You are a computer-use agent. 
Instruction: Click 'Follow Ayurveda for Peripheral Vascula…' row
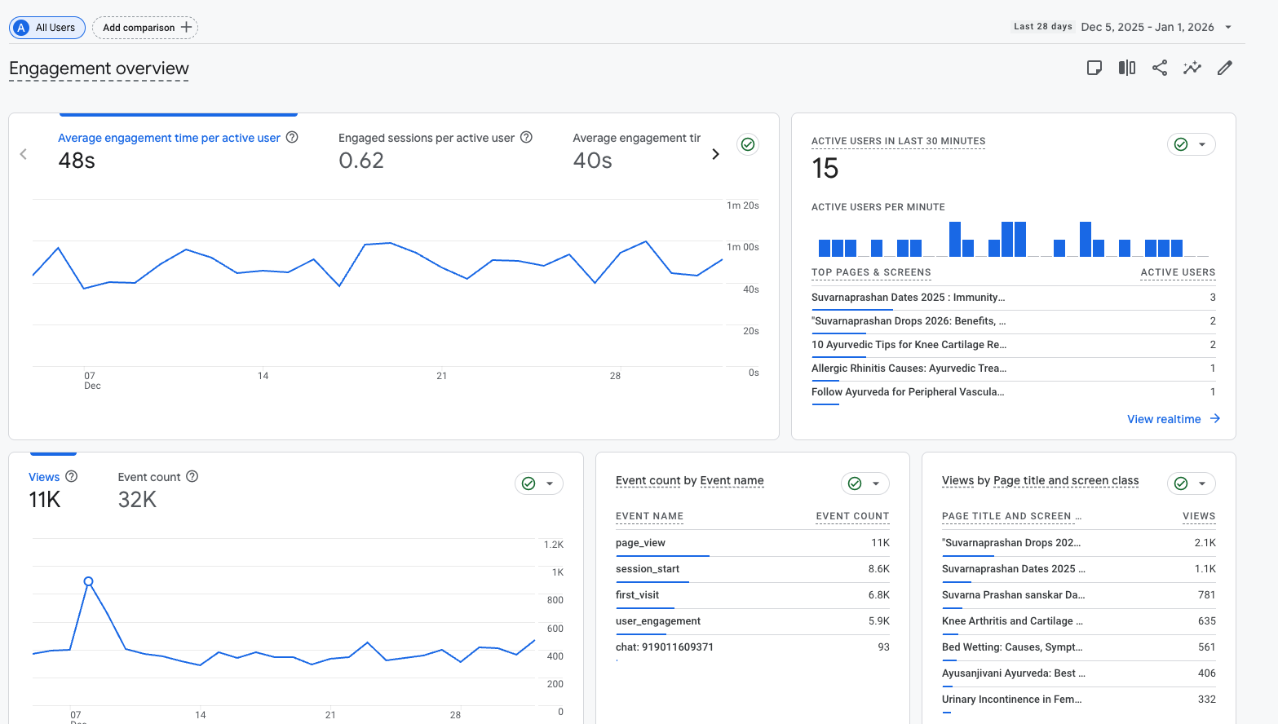click(x=1014, y=392)
